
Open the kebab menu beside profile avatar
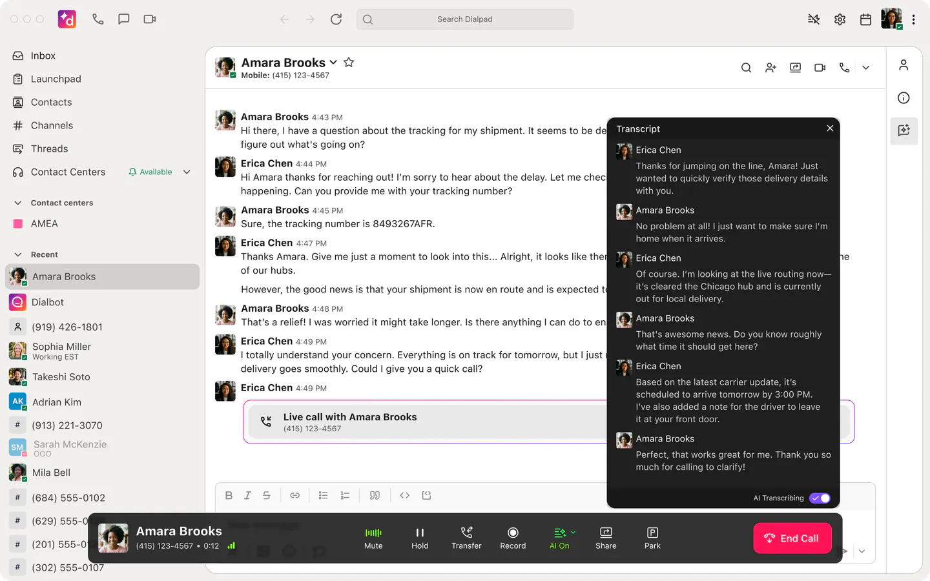[x=913, y=19]
